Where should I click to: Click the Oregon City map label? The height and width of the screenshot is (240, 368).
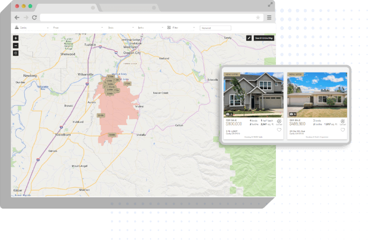tap(132, 53)
